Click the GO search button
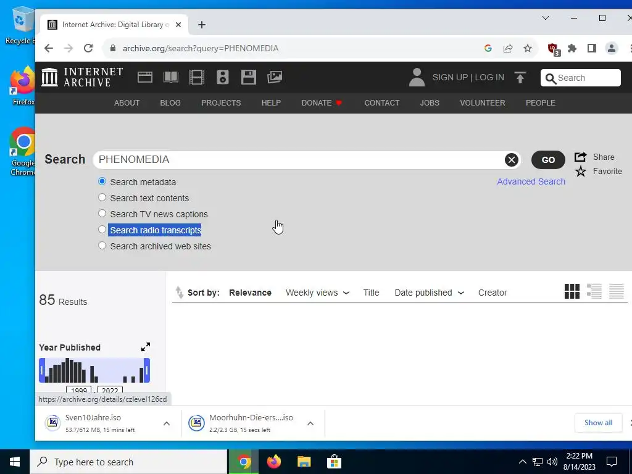This screenshot has width=632, height=474. [x=548, y=160]
